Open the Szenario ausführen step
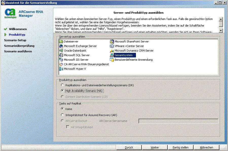This screenshot has height=151, width=228. tap(18, 51)
